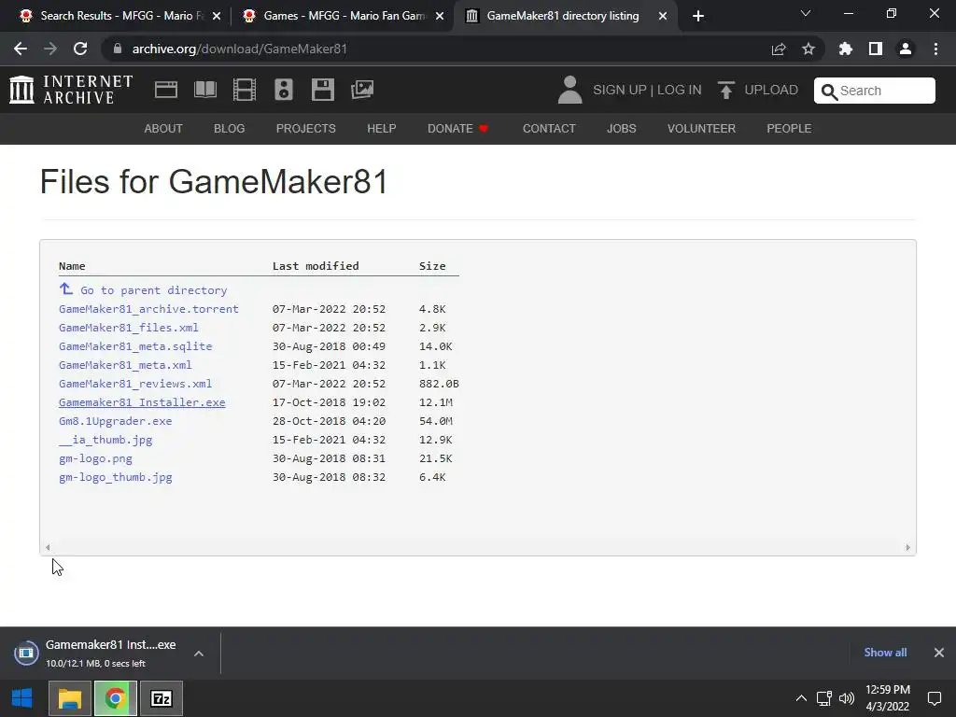Open the Video film strip icon

[x=245, y=90]
